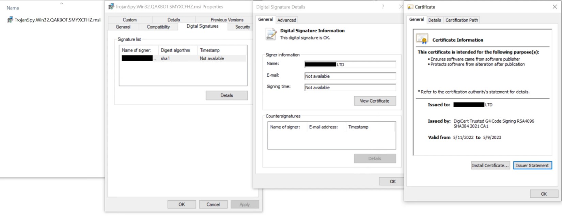Open the Details tab in Certificate window
The height and width of the screenshot is (216, 562).
pos(434,20)
